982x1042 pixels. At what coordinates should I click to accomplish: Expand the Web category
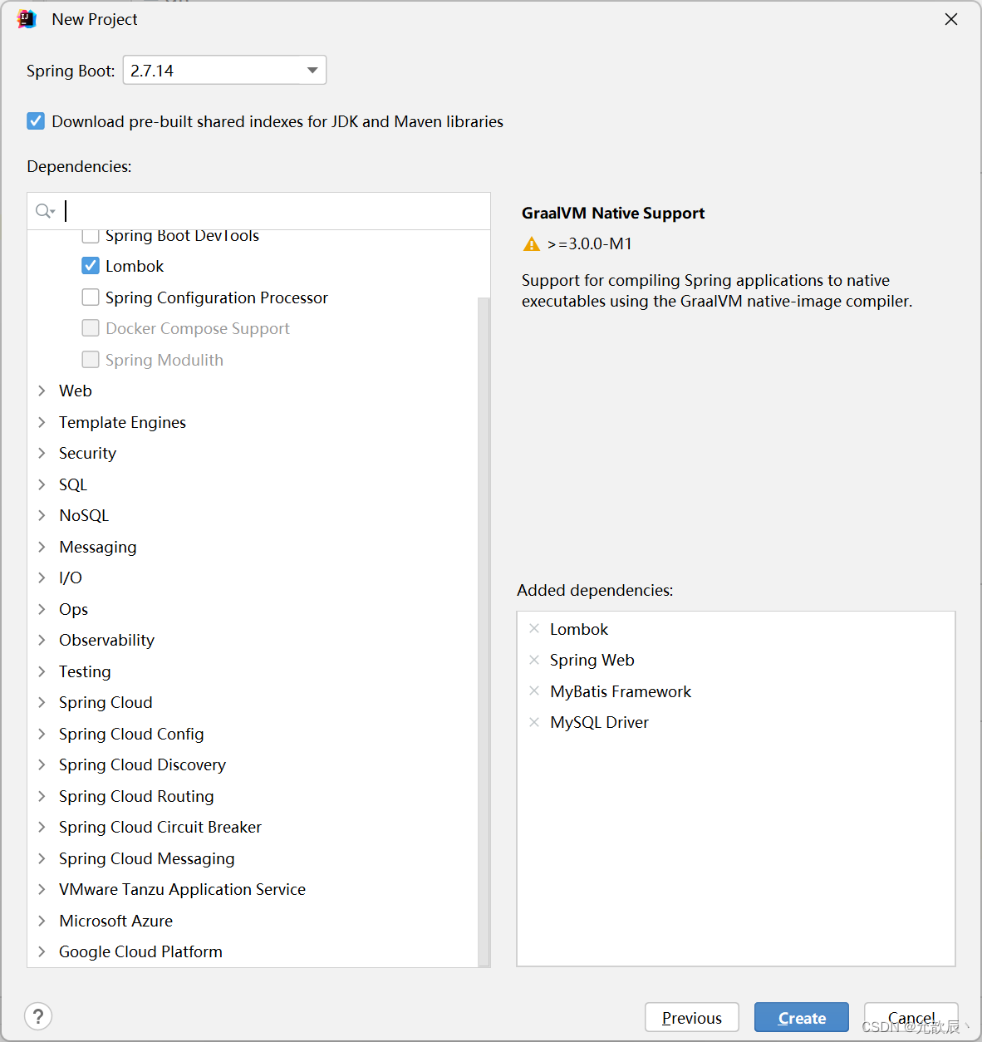(x=42, y=391)
